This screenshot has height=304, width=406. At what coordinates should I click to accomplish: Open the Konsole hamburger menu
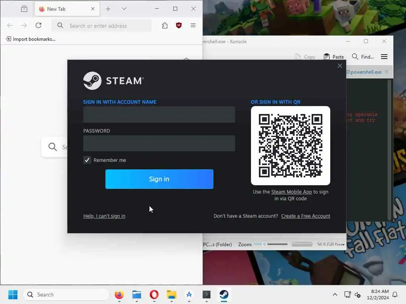[x=384, y=57]
